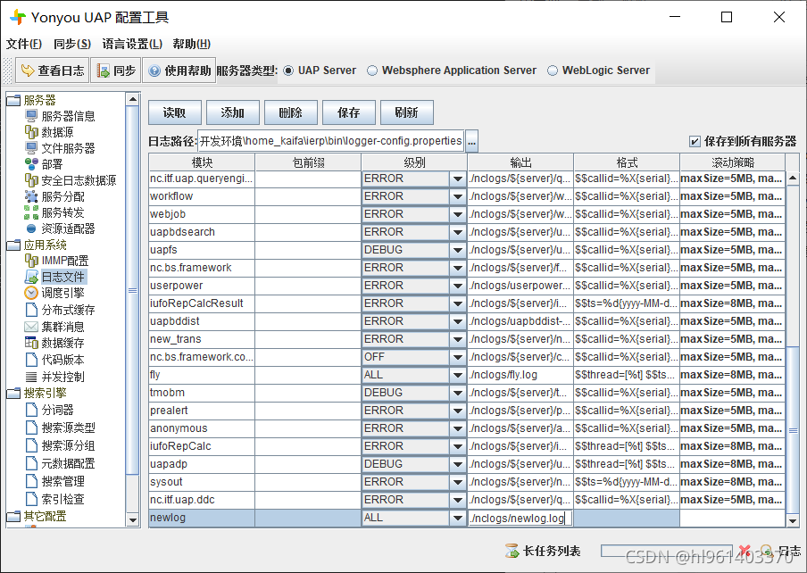807x573 pixels.
Task: Select the 搜索管理 tree item
Action: point(62,481)
